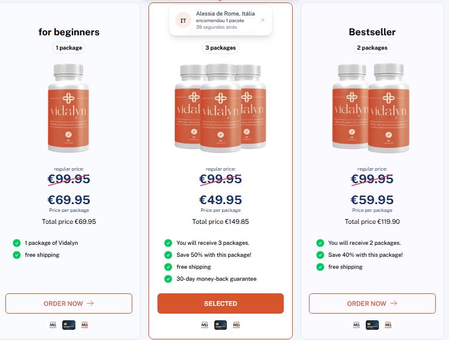Click the credit card icon under 3 packages

tap(220, 325)
